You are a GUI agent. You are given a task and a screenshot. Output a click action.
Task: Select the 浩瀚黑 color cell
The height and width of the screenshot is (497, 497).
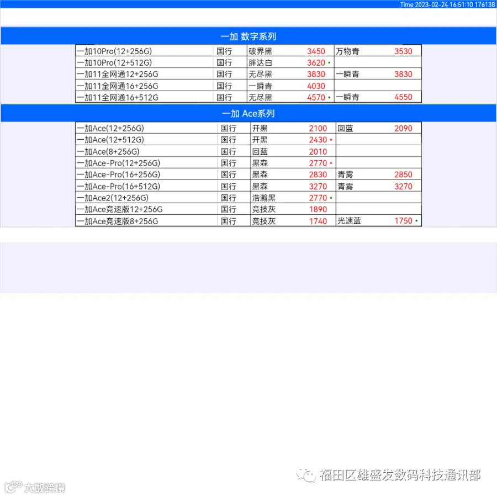tap(264, 198)
